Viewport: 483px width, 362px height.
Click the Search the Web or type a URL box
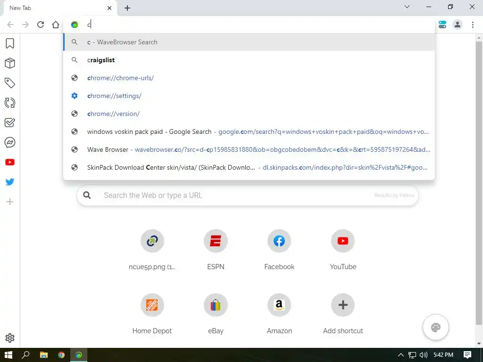pos(247,195)
